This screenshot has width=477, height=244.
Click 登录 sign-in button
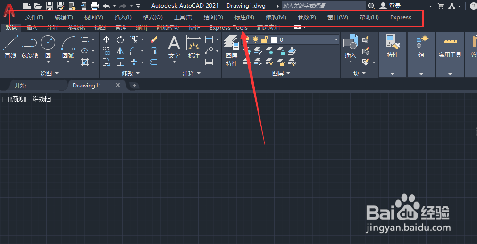point(390,6)
